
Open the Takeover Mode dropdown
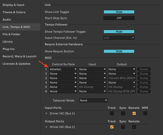point(93,100)
